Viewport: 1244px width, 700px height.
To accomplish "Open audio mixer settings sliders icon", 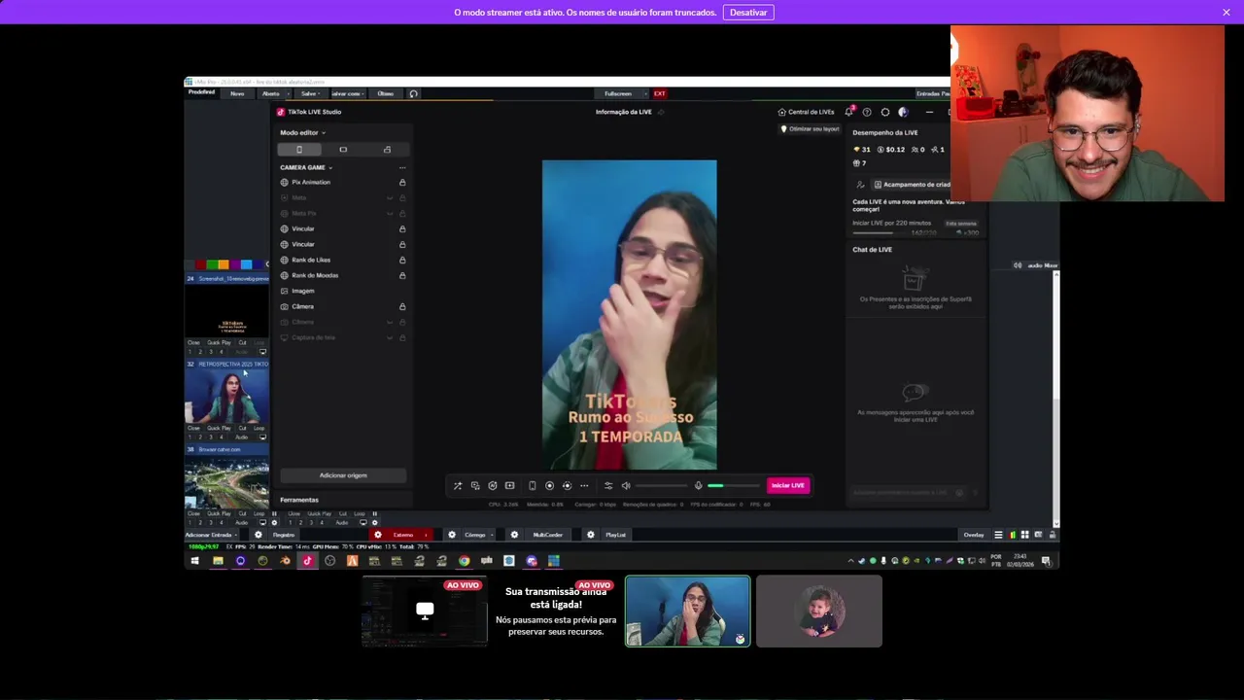I will (608, 486).
